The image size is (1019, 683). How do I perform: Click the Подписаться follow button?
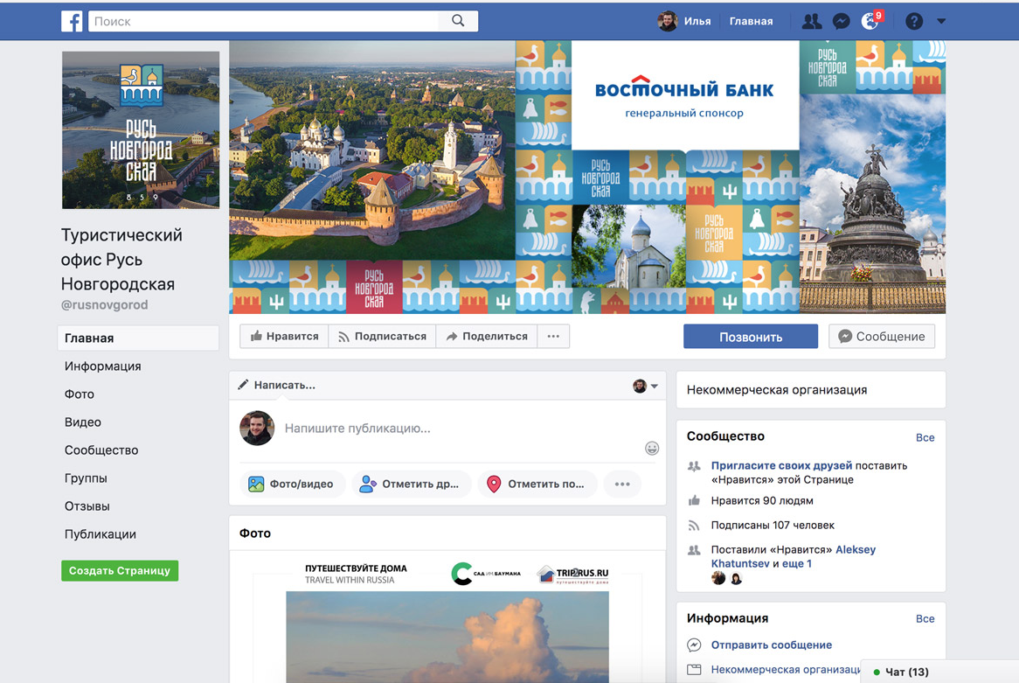pos(382,337)
